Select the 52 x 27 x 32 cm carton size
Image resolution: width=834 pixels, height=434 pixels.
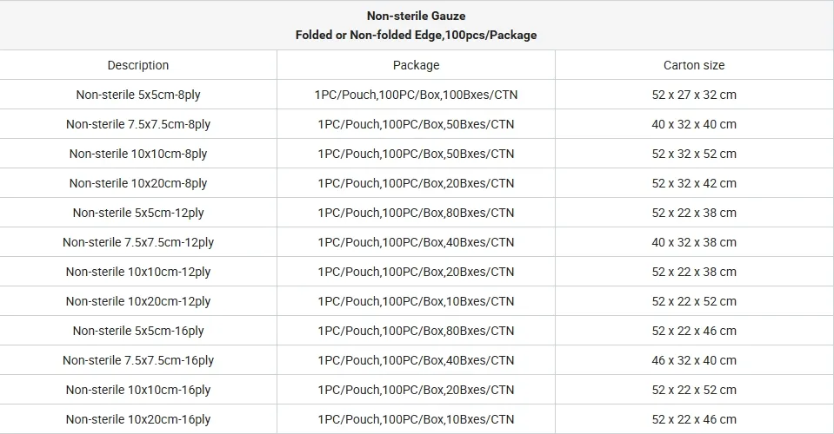click(694, 95)
